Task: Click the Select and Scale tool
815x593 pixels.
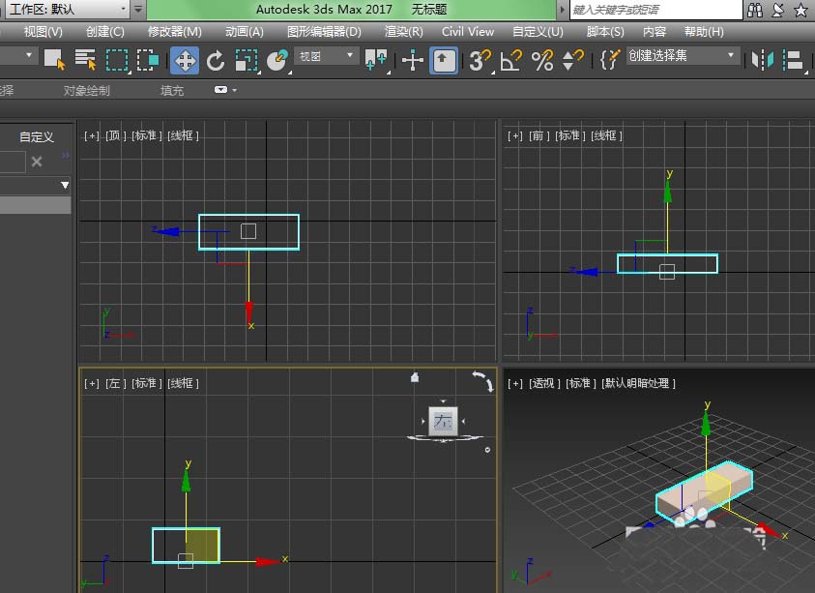Action: tap(247, 60)
